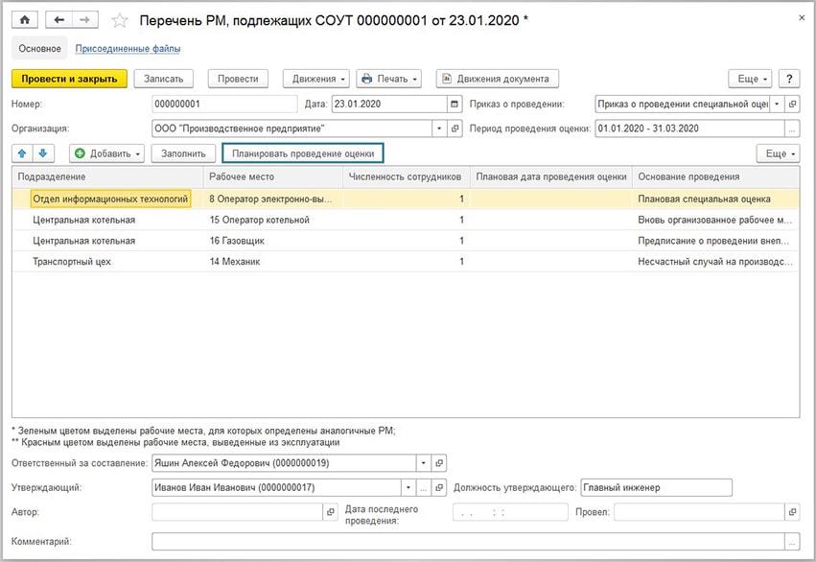Move row up with blue arrow
816x562 pixels.
click(22, 153)
